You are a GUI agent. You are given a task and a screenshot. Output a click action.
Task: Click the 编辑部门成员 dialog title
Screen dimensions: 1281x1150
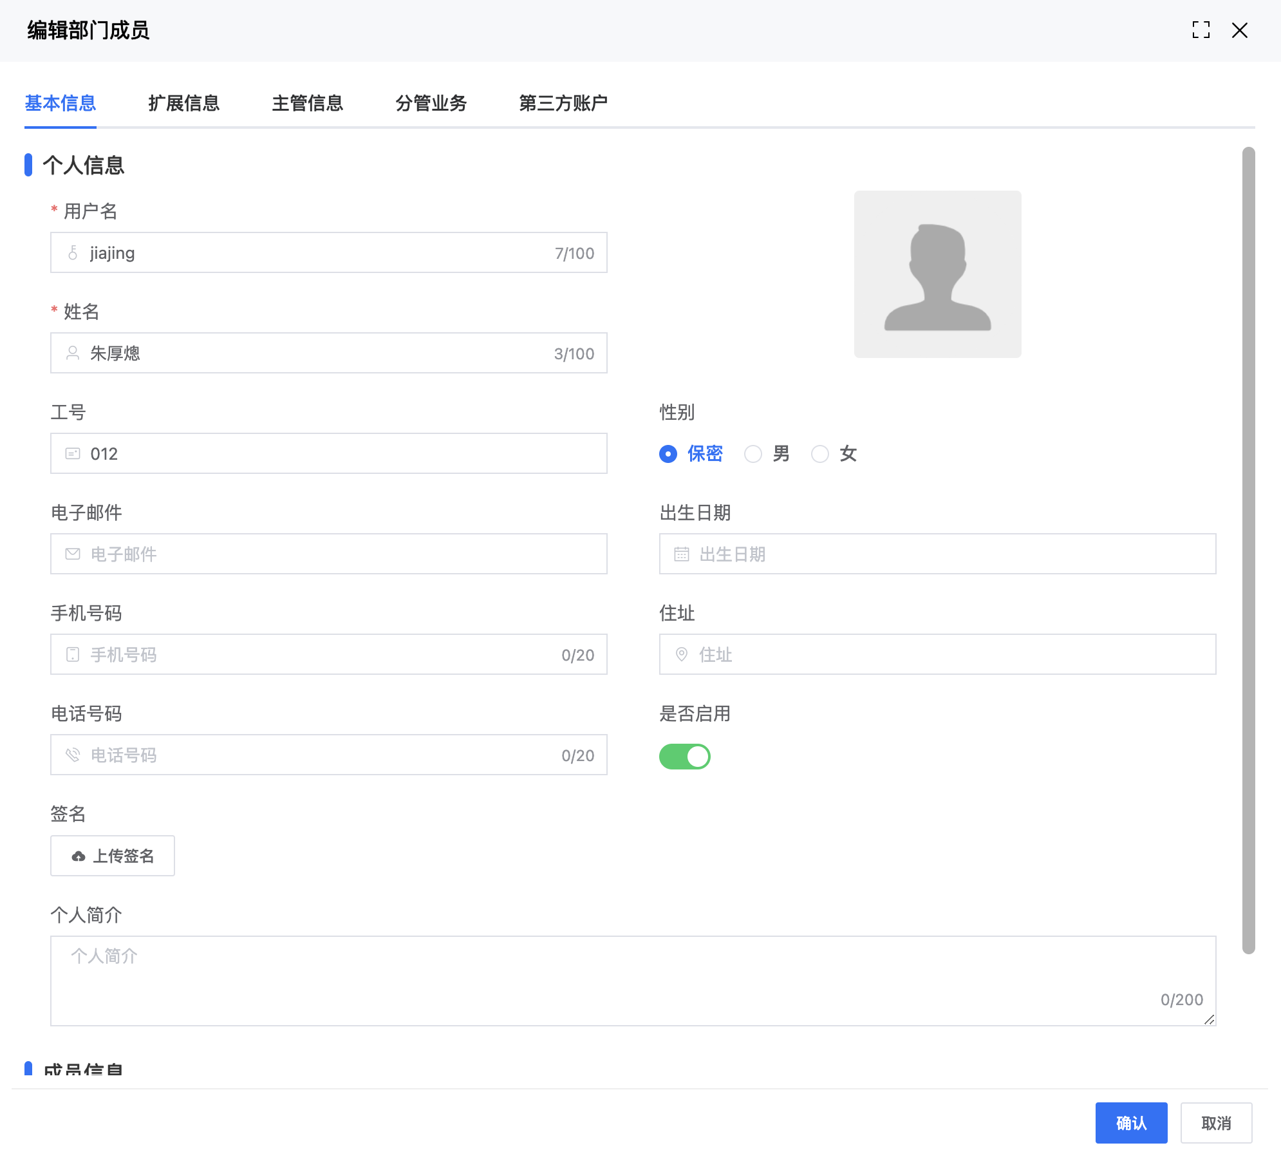[88, 30]
